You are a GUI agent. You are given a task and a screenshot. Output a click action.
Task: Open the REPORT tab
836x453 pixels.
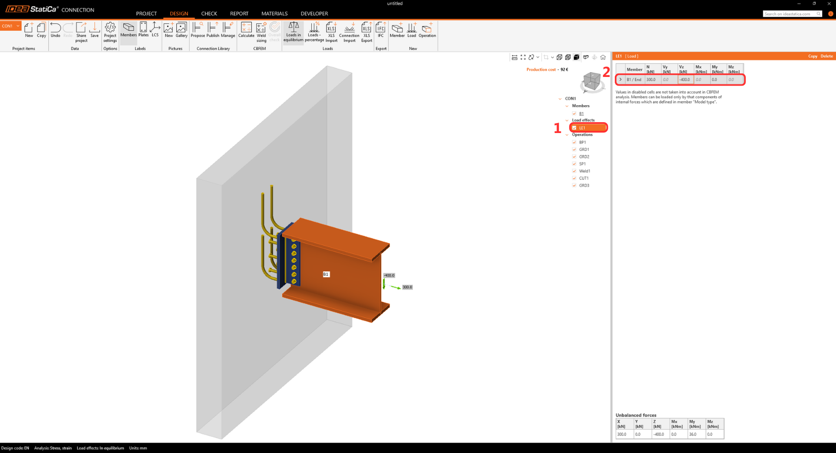click(x=239, y=13)
